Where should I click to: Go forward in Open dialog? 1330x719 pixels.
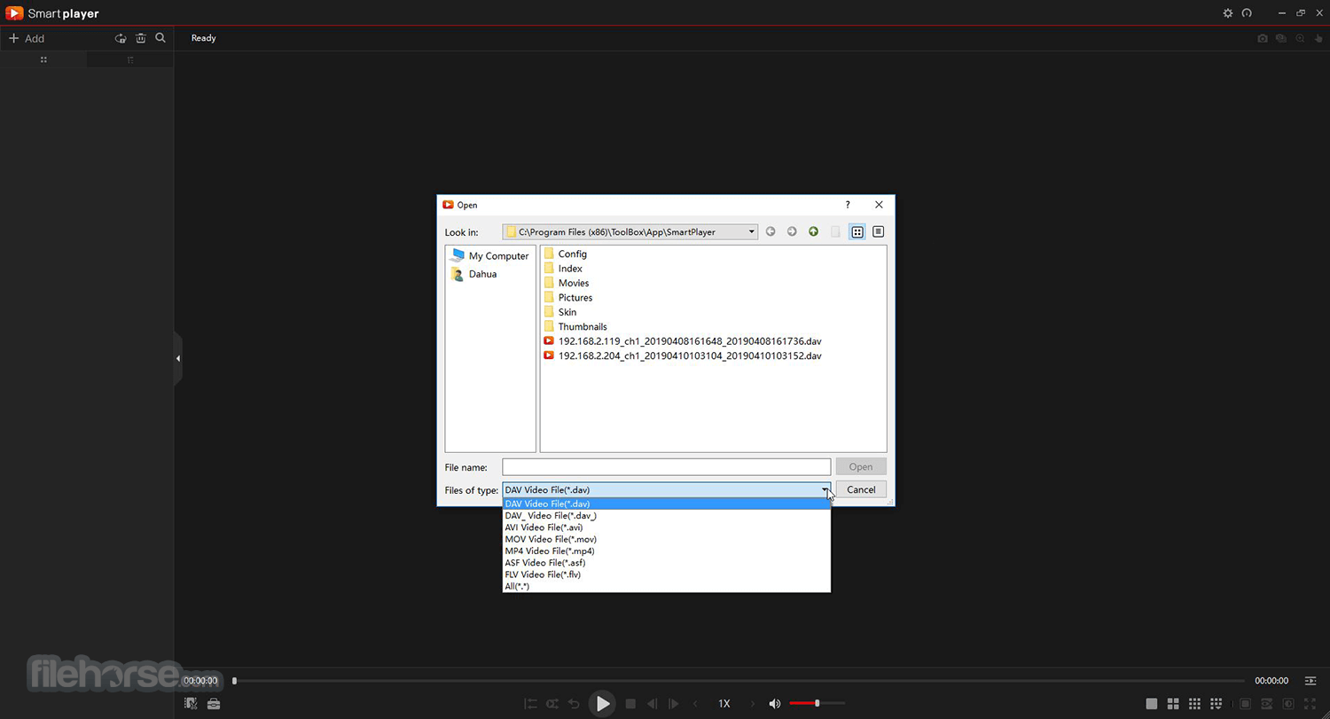point(792,232)
